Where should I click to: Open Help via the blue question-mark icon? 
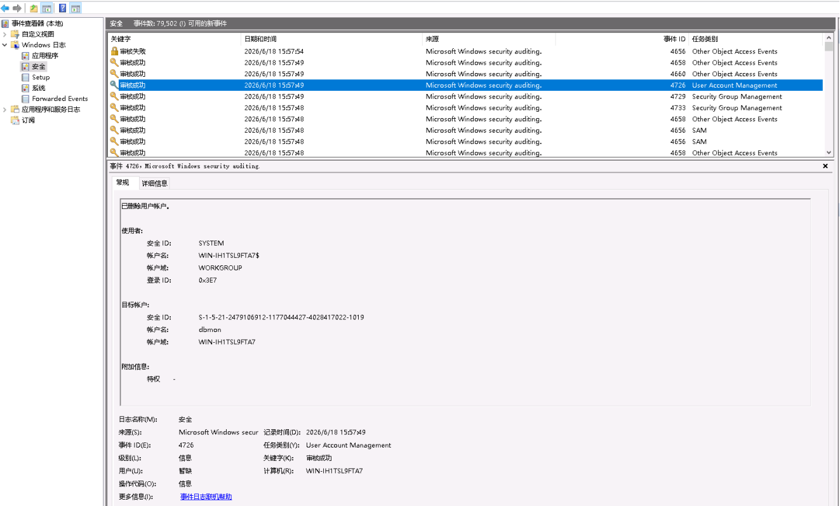tap(62, 8)
